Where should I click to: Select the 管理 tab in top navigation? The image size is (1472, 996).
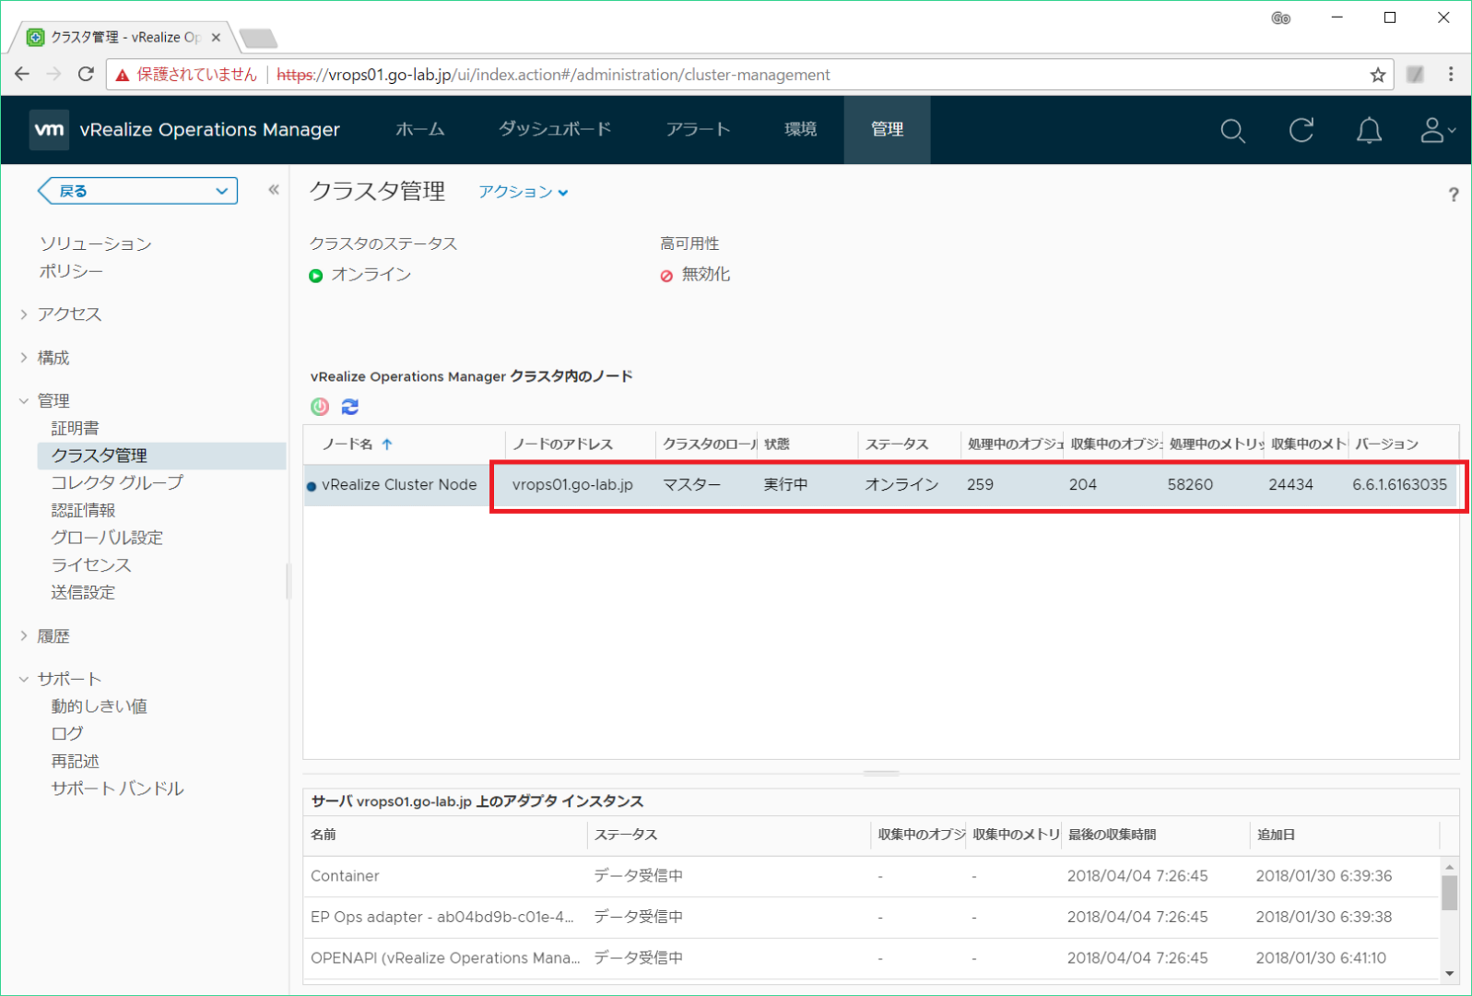[887, 130]
